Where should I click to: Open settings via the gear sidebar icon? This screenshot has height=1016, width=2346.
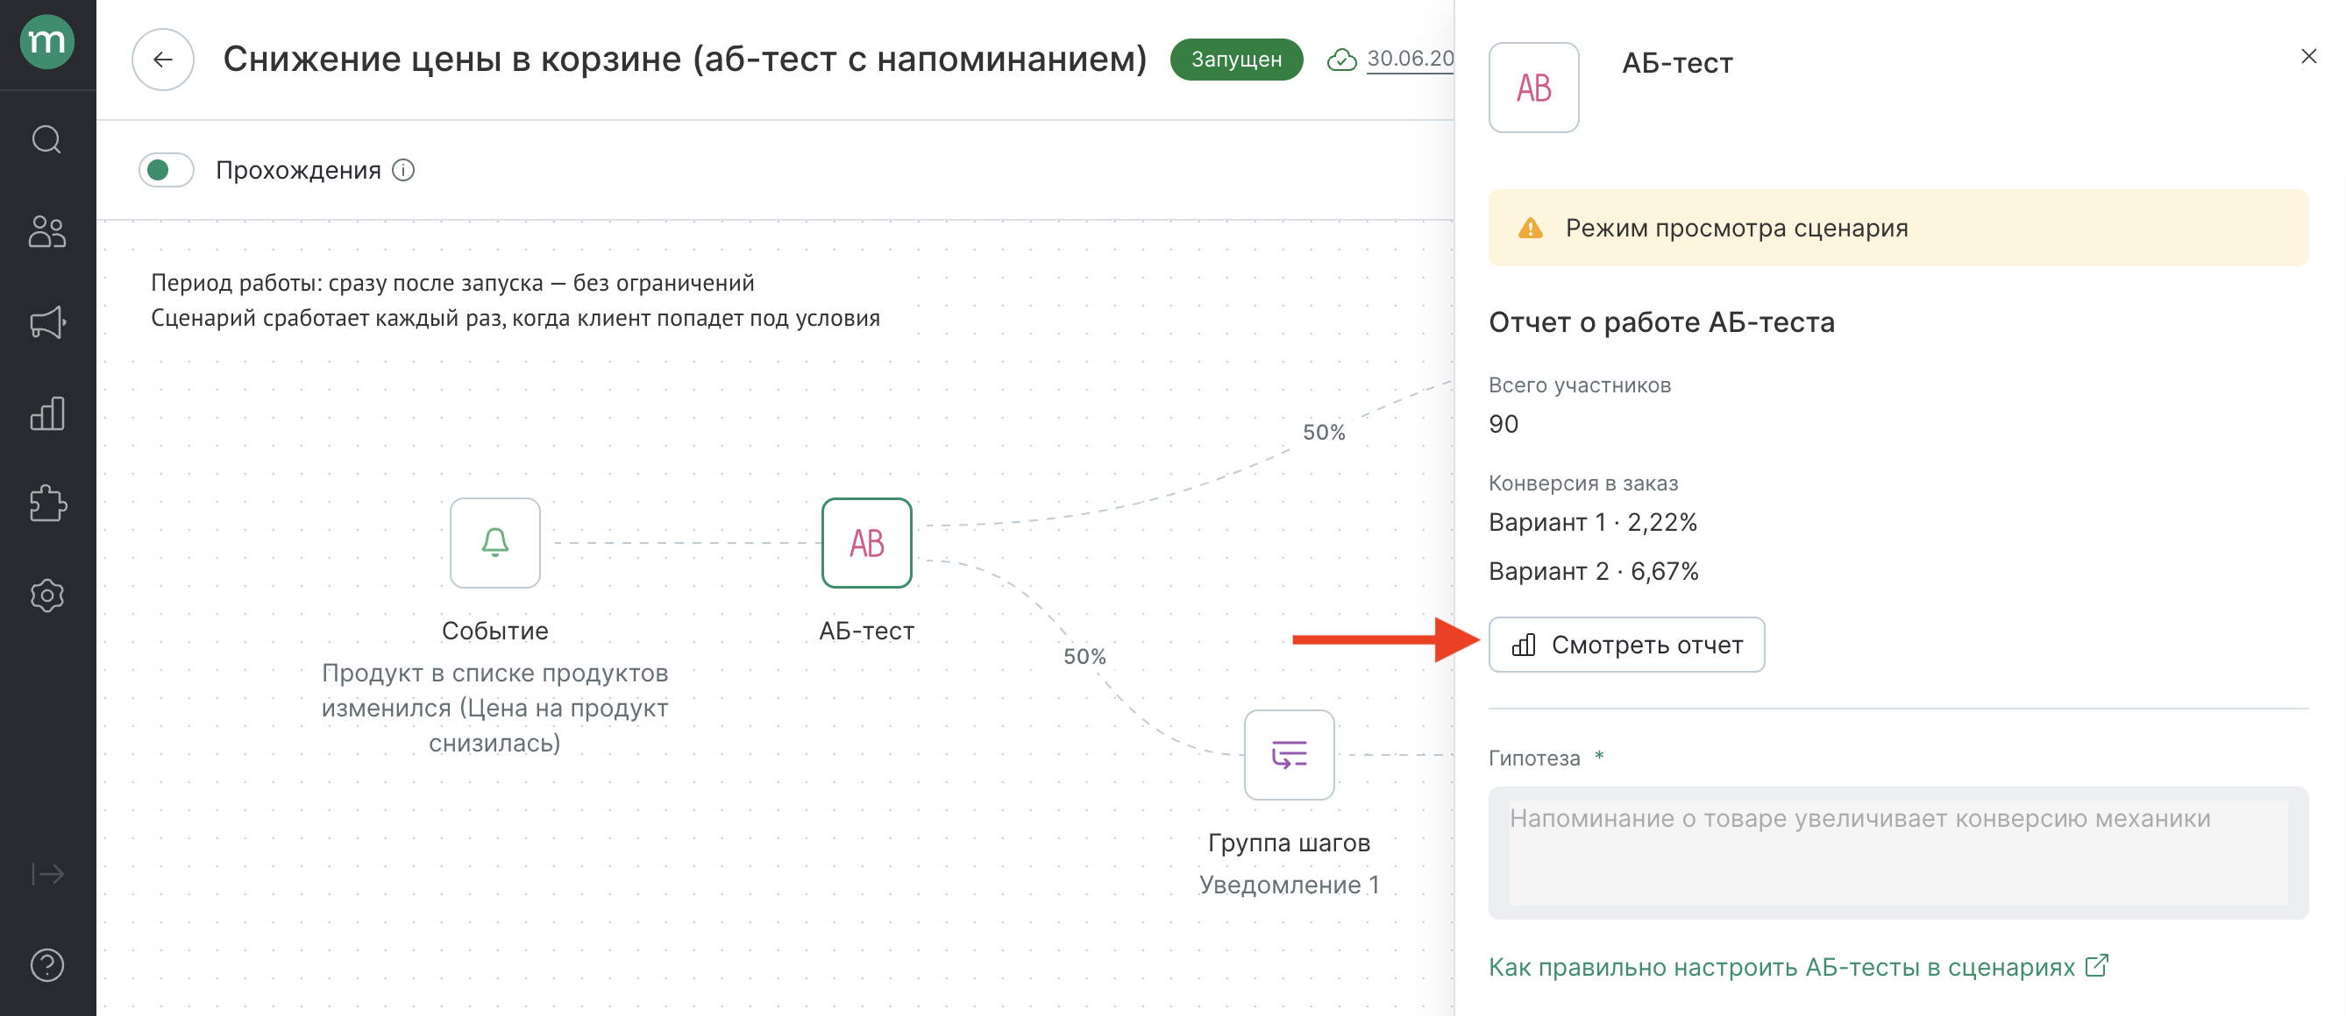point(47,596)
